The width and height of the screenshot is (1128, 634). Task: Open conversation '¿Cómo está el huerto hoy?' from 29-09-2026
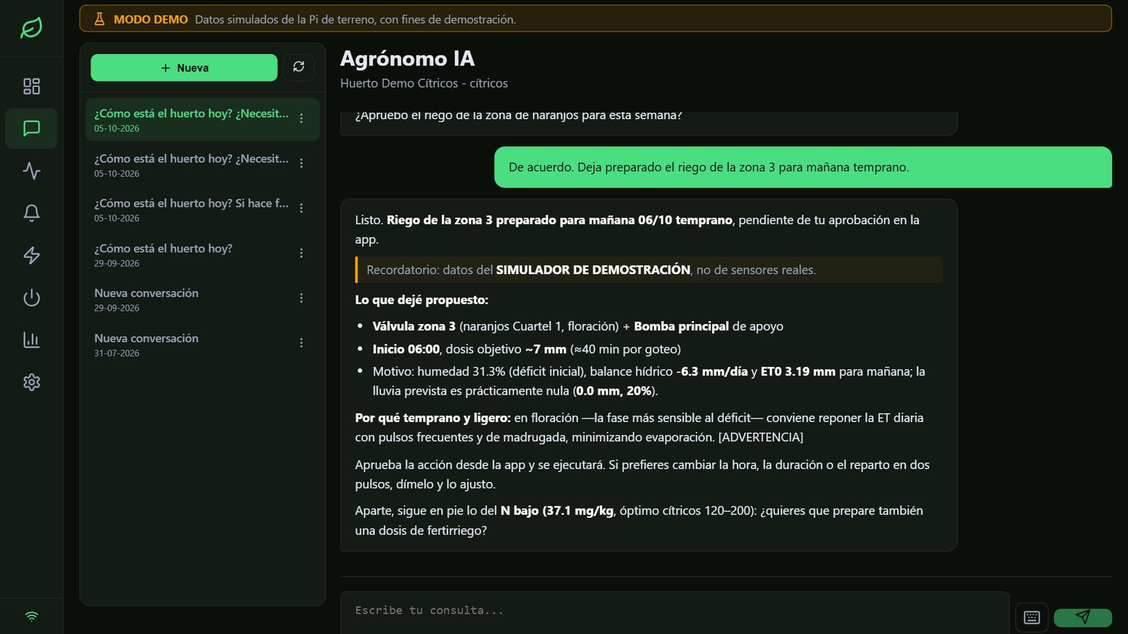[202, 255]
